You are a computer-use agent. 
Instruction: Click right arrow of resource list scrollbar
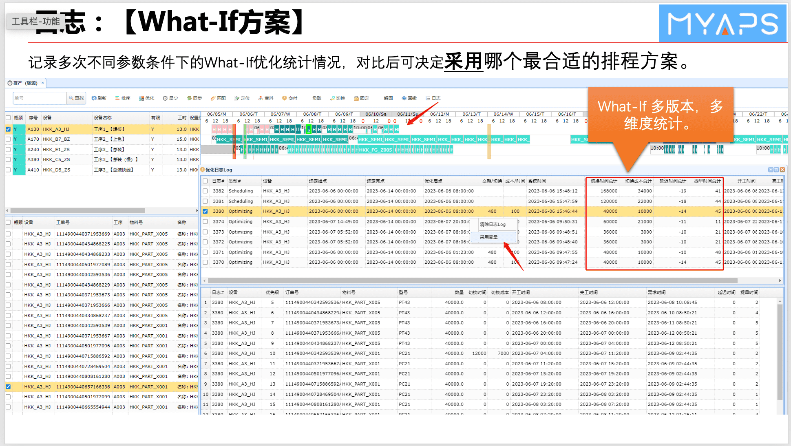pyautogui.click(x=197, y=211)
